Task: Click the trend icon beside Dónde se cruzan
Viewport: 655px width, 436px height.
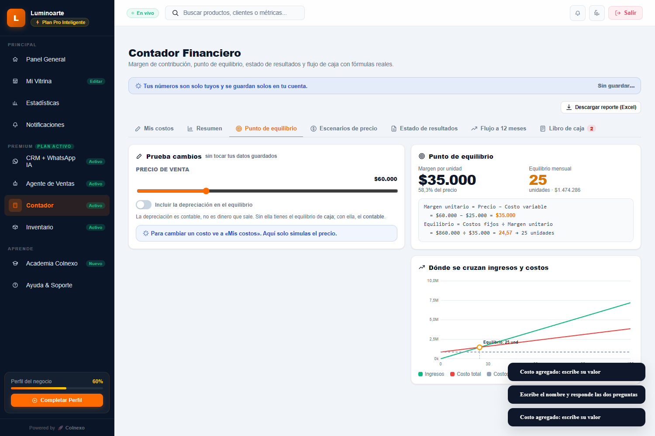Action: 422,267
